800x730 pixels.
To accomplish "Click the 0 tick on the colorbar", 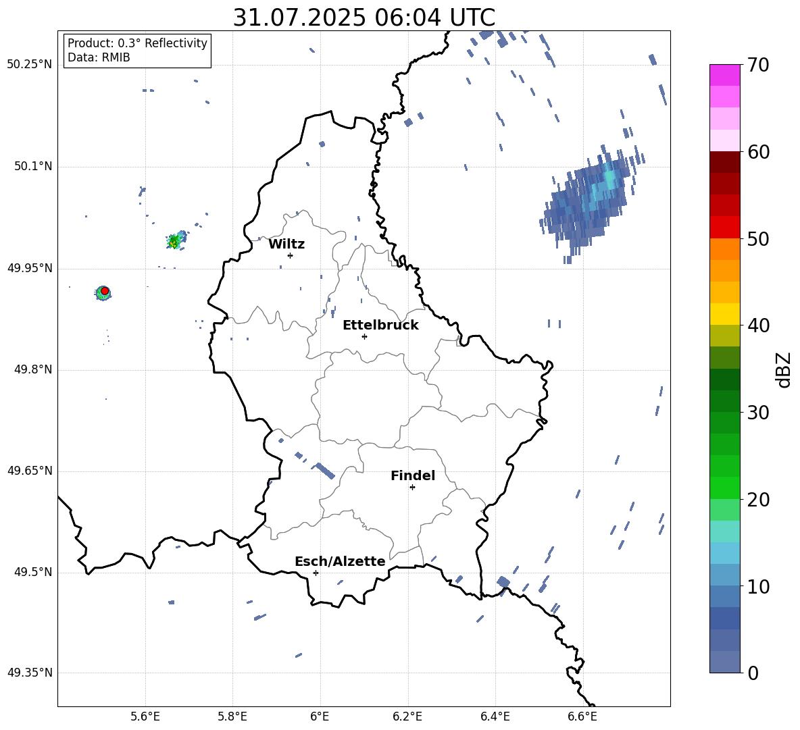I will click(753, 673).
